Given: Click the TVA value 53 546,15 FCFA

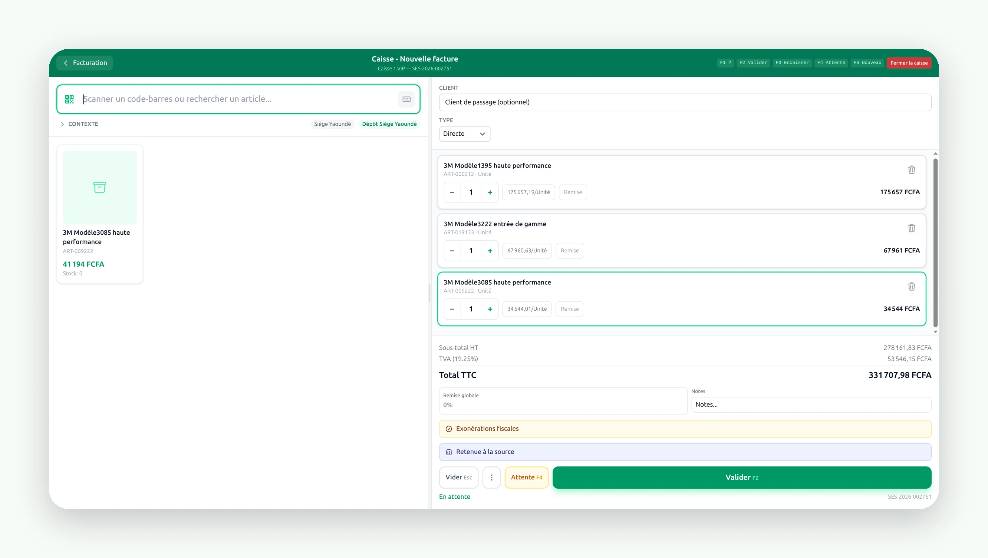Looking at the screenshot, I should 909,359.
